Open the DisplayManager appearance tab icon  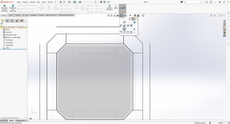pos(22,21)
